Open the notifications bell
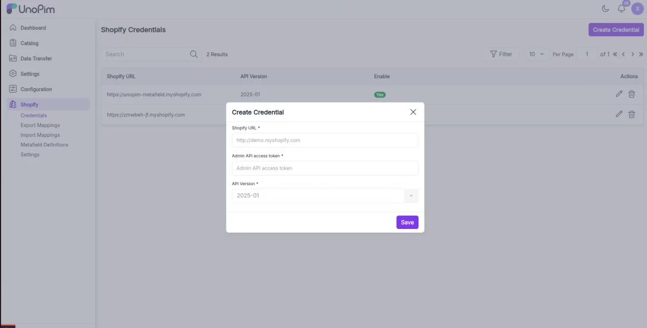This screenshot has height=328, width=647. tap(621, 9)
